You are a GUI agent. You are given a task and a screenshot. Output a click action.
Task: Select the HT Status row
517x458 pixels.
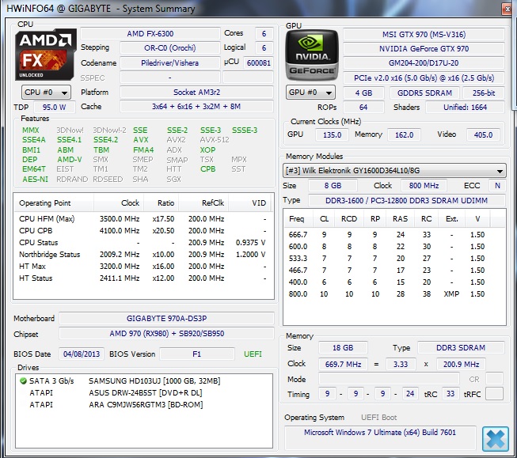(x=143, y=278)
